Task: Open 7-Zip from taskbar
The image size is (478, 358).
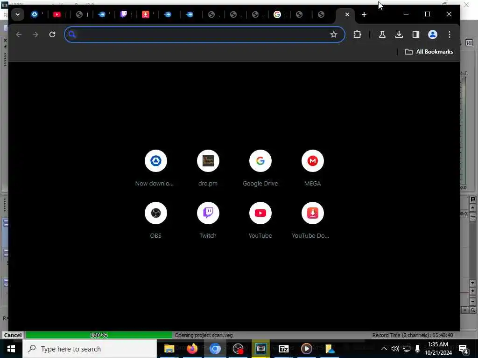Action: point(283,349)
